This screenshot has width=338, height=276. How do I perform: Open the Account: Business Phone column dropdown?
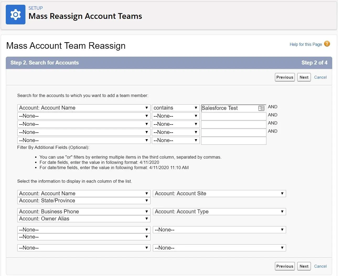[84, 212]
